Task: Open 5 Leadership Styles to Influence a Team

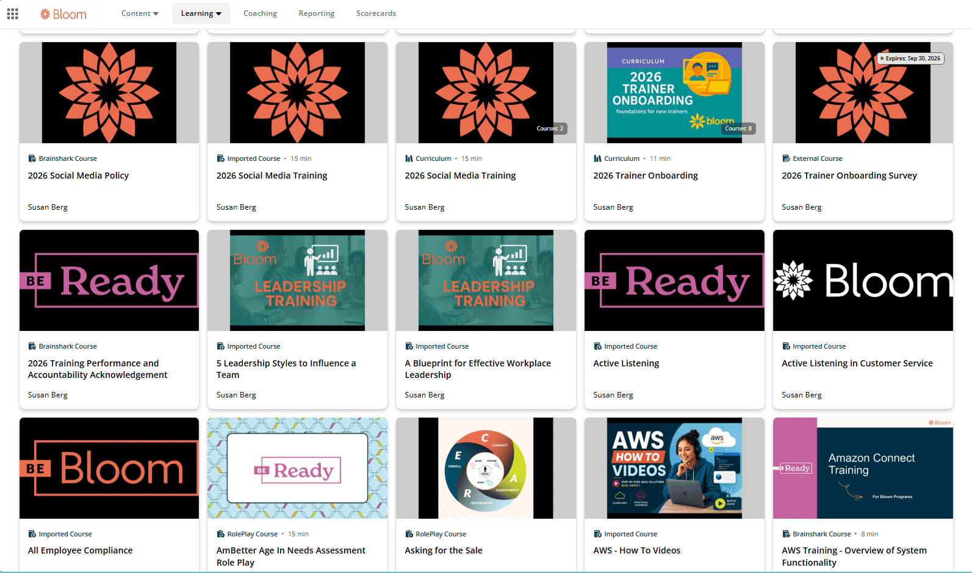Action: point(286,369)
